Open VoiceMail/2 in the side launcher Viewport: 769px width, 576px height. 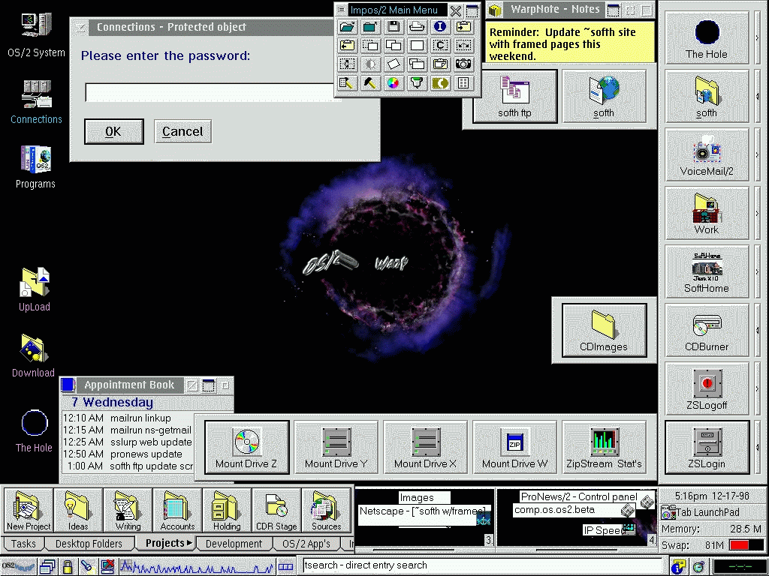707,154
